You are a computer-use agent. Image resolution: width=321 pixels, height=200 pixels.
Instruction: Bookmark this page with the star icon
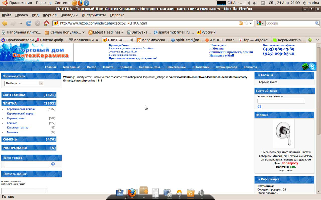(x=246, y=23)
